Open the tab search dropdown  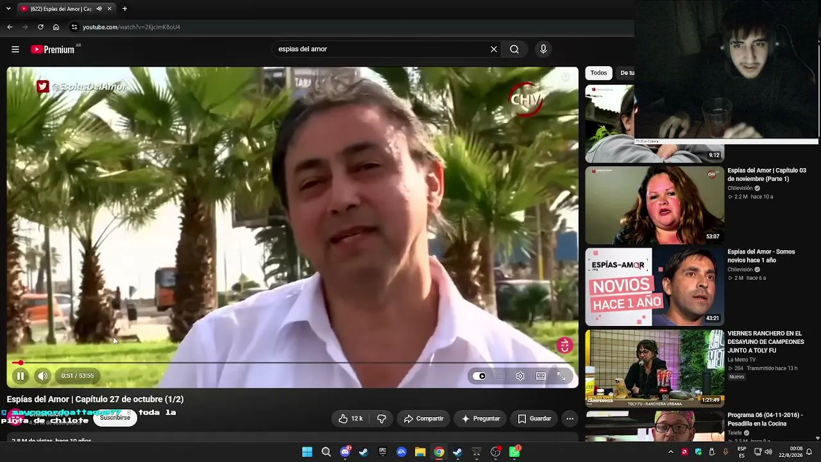coord(9,9)
